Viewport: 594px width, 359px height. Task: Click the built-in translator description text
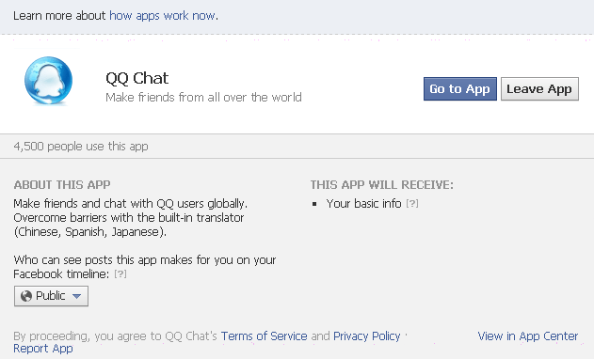click(x=128, y=217)
